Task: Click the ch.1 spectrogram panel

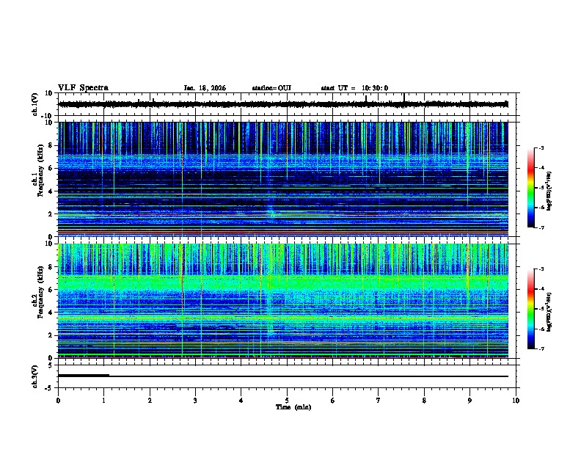Action: 282,179
